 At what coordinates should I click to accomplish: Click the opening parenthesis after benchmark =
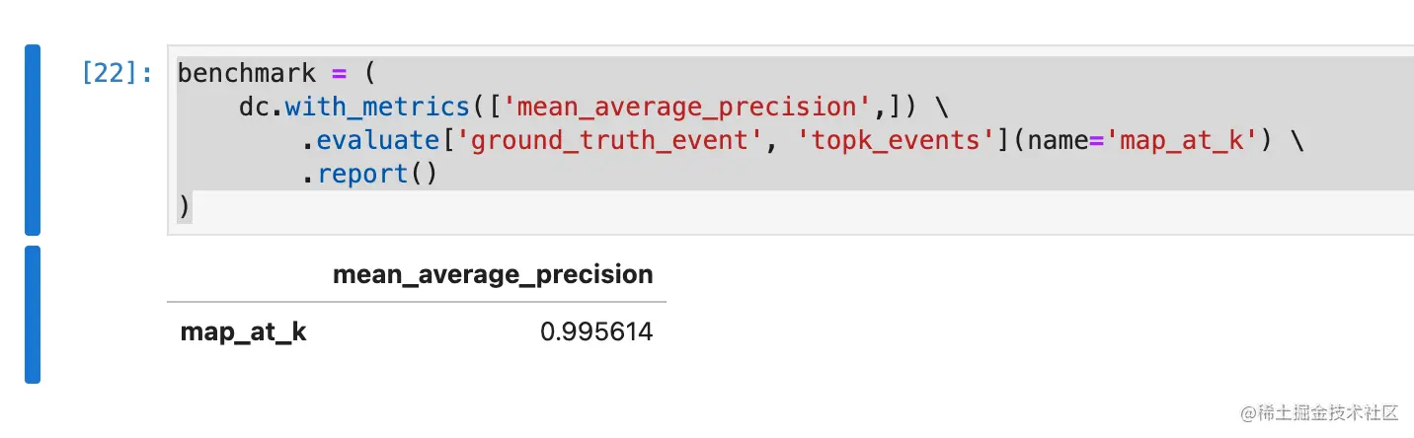point(369,73)
